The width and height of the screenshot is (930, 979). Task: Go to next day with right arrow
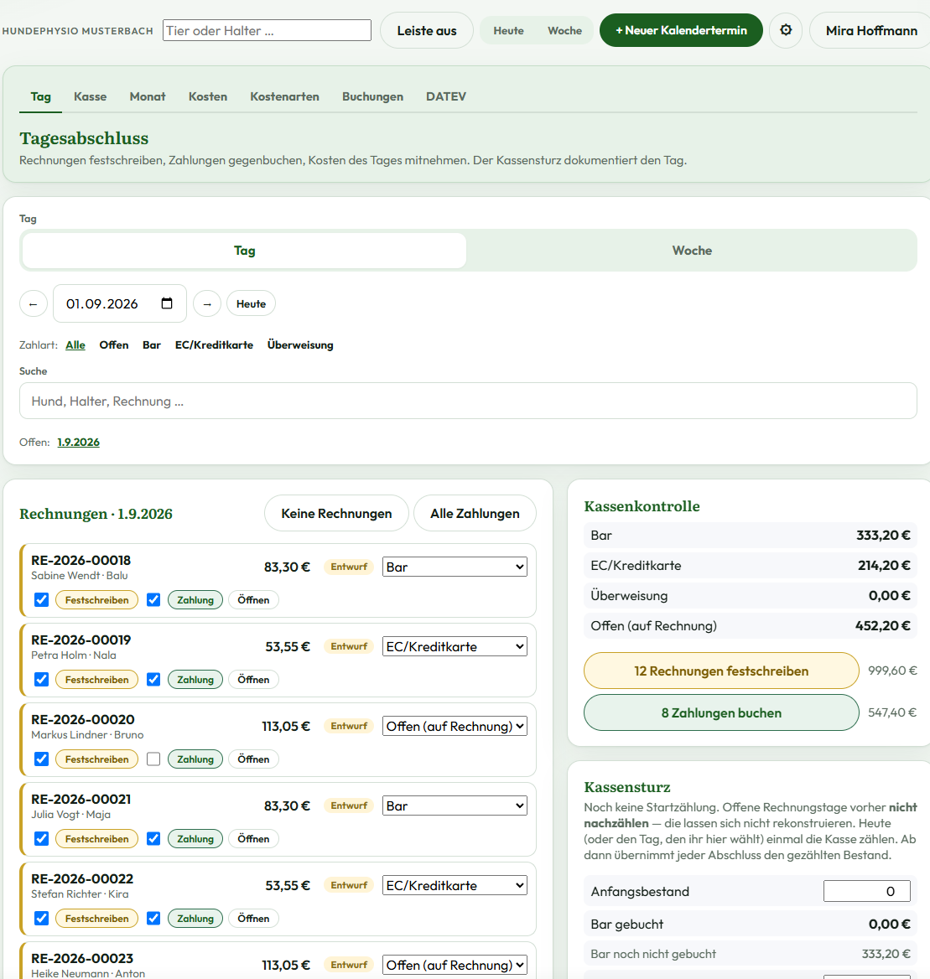207,304
